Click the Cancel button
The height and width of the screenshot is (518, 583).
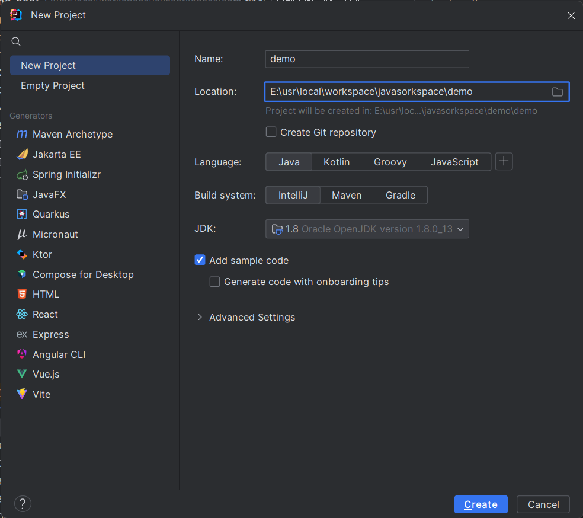coord(543,504)
